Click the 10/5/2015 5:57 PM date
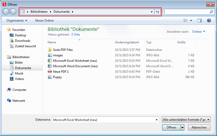The width and height of the screenshot is (217, 136). pos(128,50)
